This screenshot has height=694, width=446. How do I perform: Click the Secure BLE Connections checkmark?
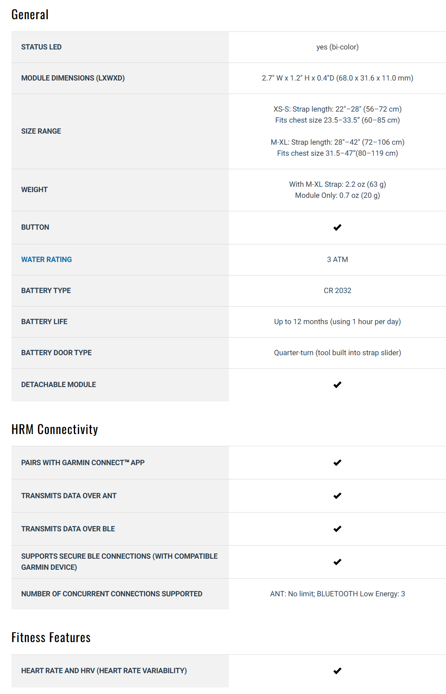tap(337, 562)
